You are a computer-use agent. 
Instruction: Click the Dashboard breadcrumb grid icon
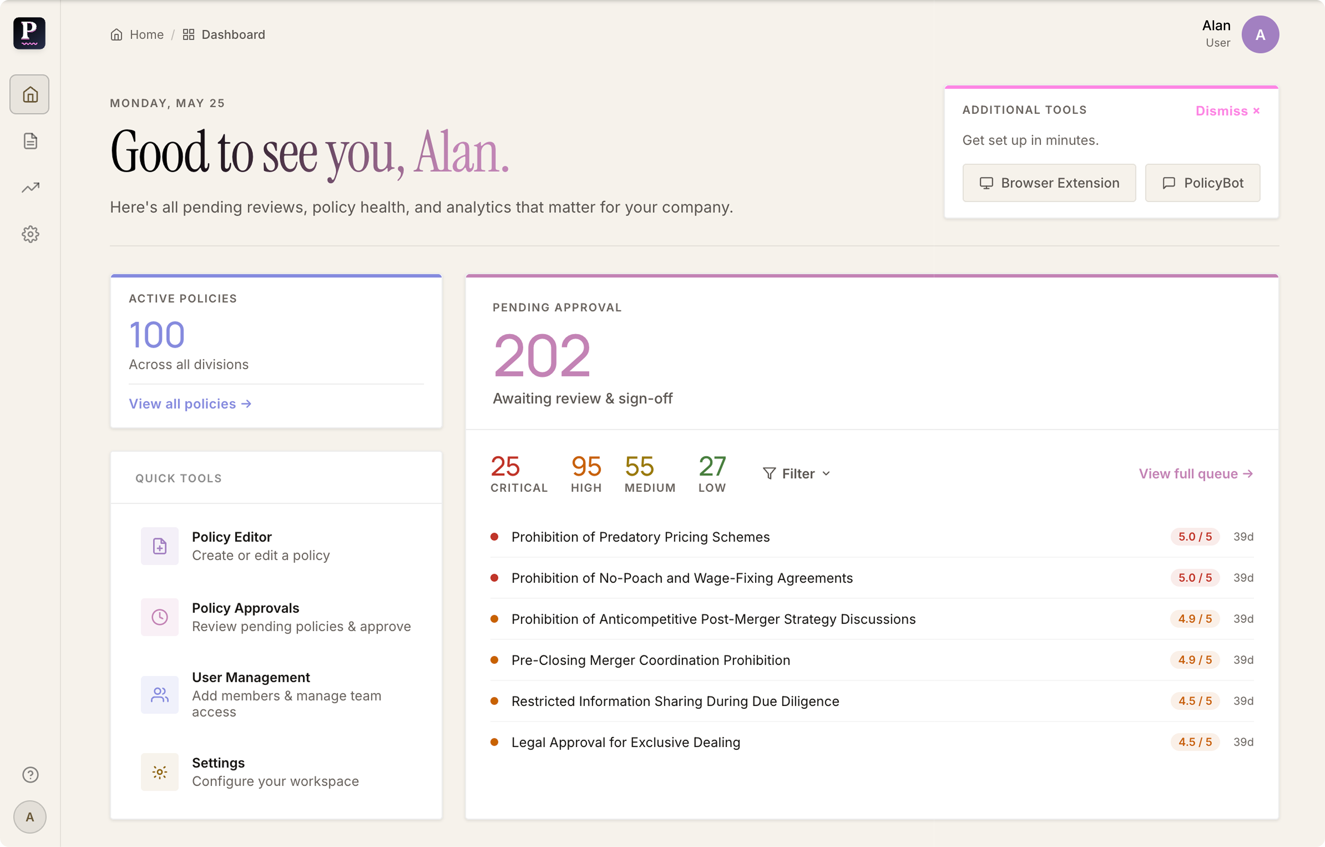pos(189,35)
